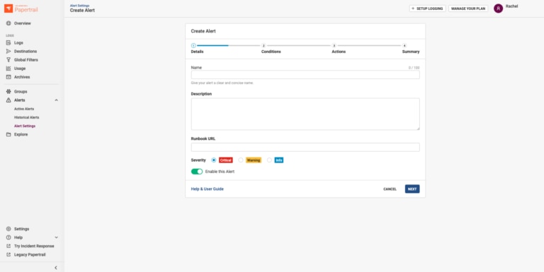544x272 pixels.
Task: Click the red Critical severity badge
Action: 225,160
